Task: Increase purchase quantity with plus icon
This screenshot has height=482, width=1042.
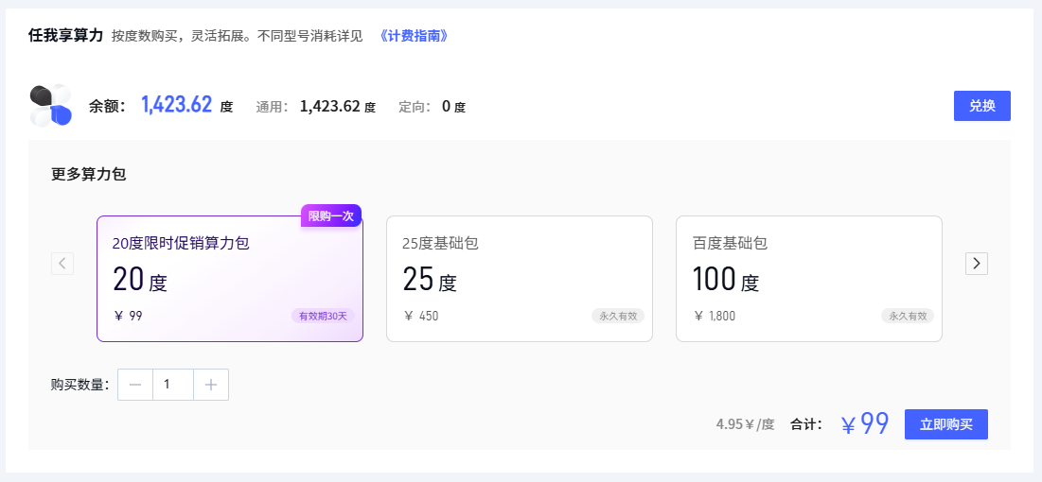Action: pyautogui.click(x=211, y=385)
